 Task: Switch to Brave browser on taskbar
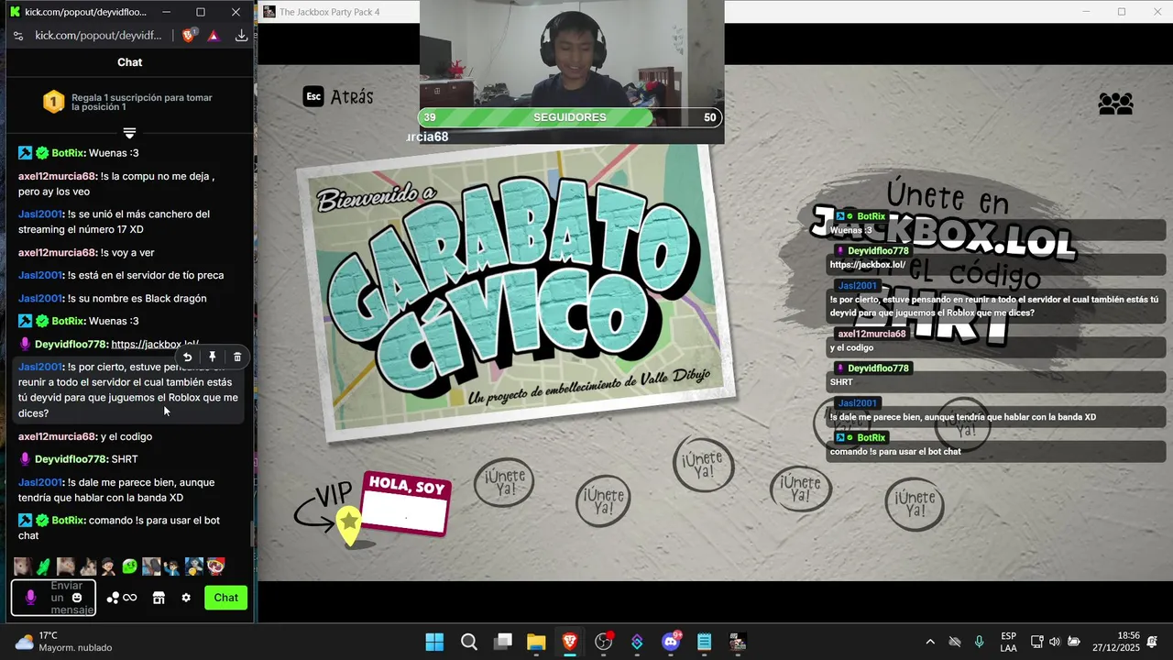pos(570,642)
